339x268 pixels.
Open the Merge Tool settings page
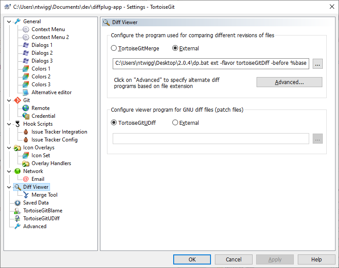44,195
